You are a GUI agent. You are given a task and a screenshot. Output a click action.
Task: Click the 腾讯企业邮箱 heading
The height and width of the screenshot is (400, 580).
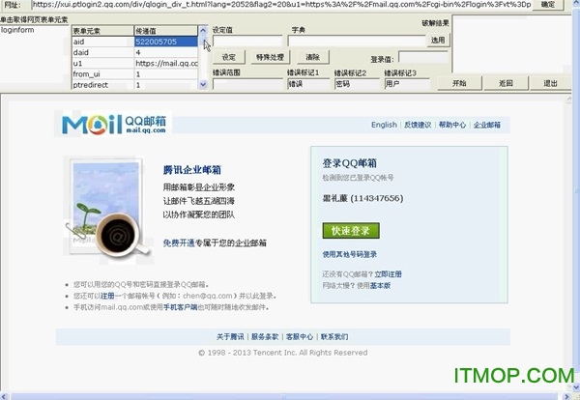click(192, 170)
